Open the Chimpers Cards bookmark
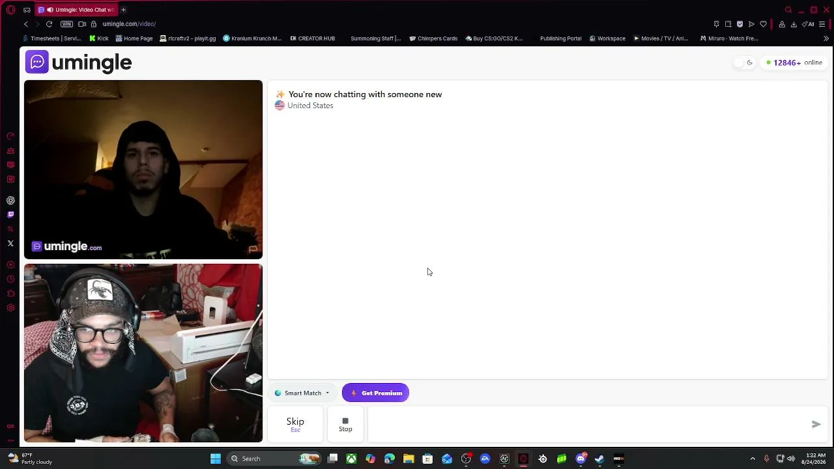This screenshot has height=469, width=834. [433, 38]
